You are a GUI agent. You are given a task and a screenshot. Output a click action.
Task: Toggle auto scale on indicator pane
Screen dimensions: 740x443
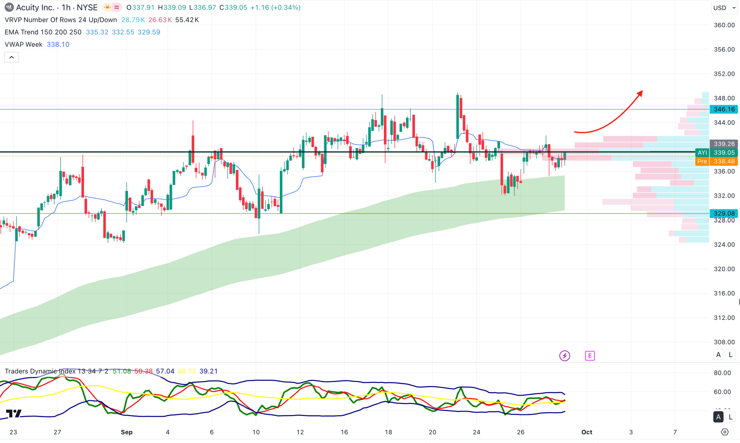click(x=718, y=417)
